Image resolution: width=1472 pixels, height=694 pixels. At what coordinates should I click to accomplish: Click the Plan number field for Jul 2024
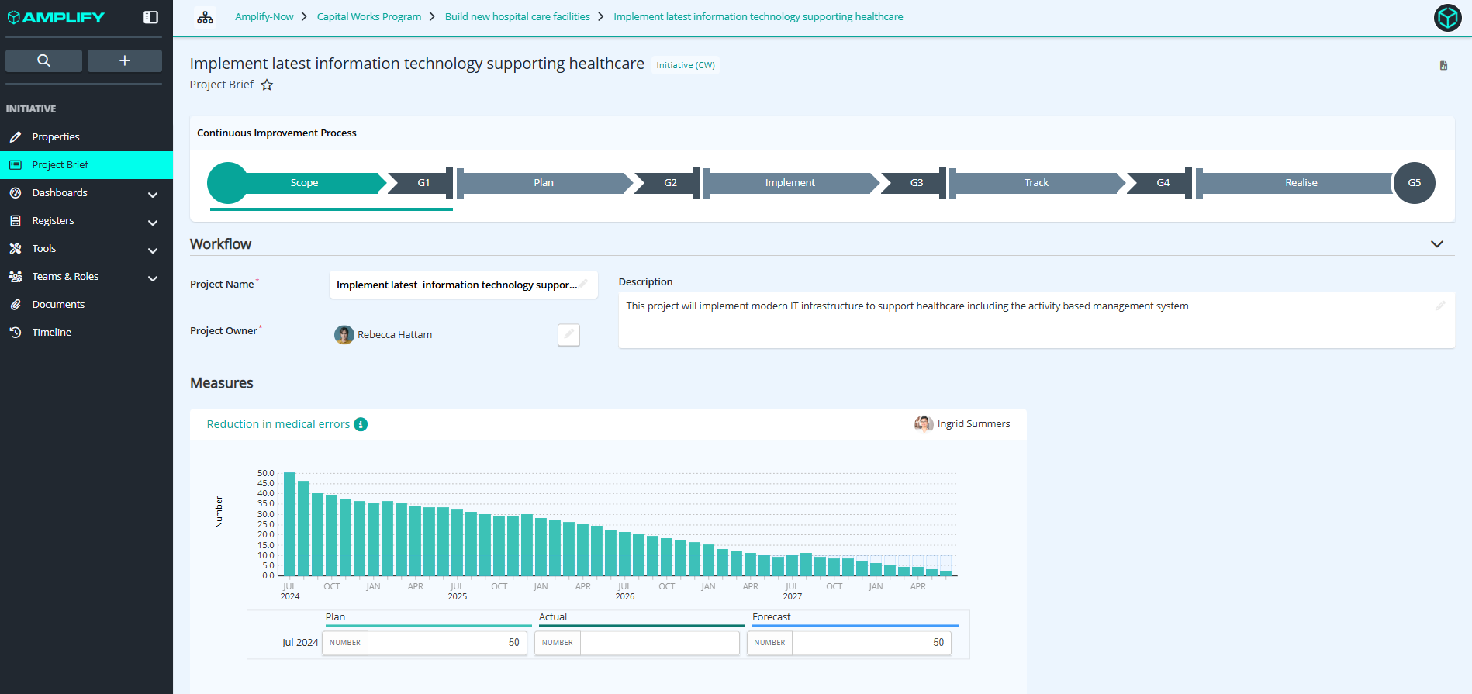(x=446, y=643)
